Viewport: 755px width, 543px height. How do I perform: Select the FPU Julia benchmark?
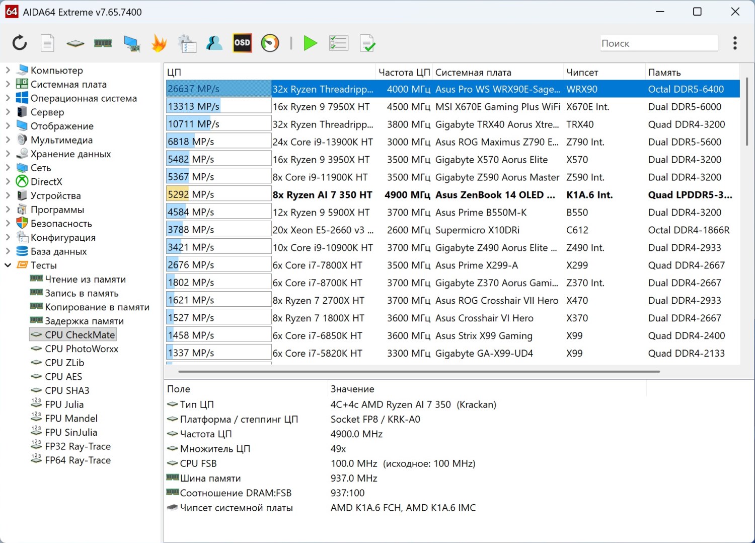pos(64,404)
